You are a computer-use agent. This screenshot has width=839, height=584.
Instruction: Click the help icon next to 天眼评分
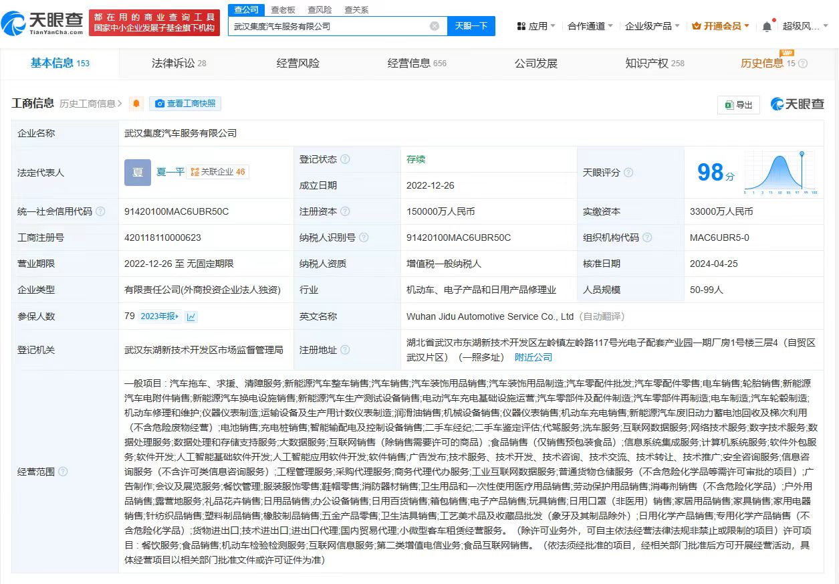click(x=629, y=173)
